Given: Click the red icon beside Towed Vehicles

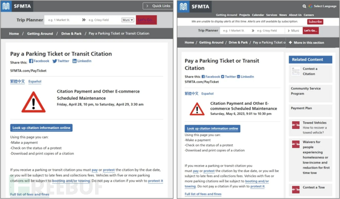Looking at the screenshot, I should pyautogui.click(x=296, y=125).
